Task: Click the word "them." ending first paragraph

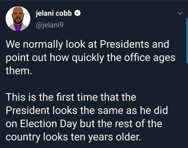Action: click(19, 71)
